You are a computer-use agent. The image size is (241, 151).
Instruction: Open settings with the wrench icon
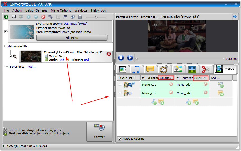click(x=50, y=17)
